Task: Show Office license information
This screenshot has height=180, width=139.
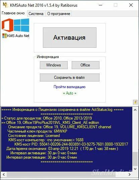Action: click(x=85, y=65)
